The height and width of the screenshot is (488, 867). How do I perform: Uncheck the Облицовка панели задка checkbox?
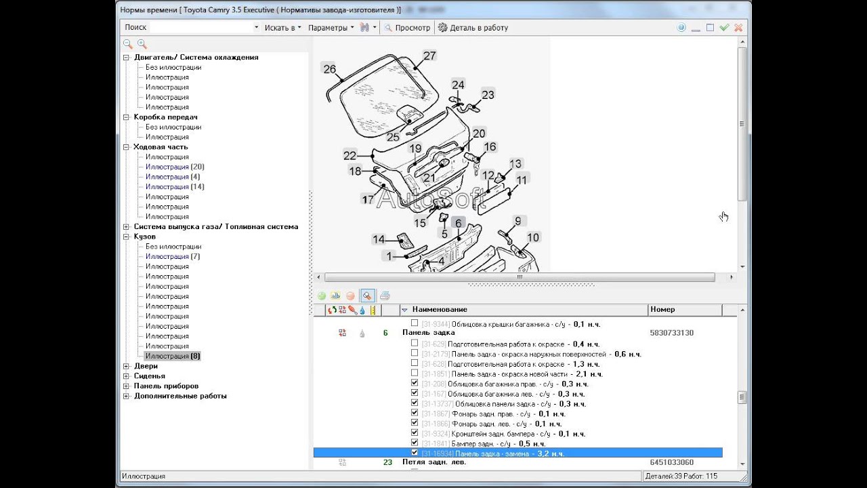415,403
